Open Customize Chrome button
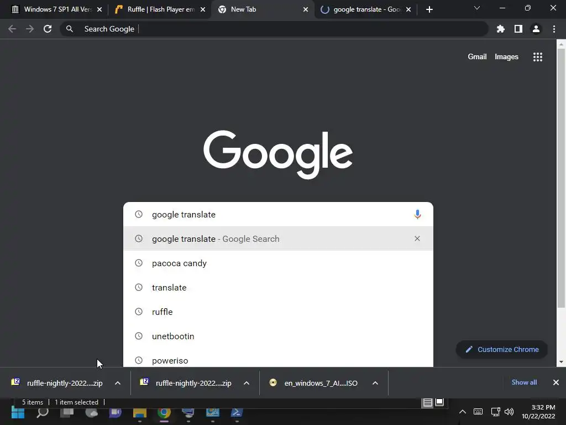Viewport: 566px width, 425px height. (x=502, y=350)
